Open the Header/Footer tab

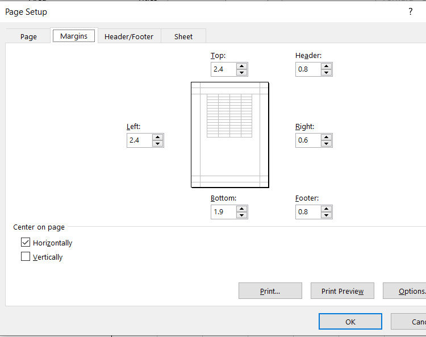point(129,36)
